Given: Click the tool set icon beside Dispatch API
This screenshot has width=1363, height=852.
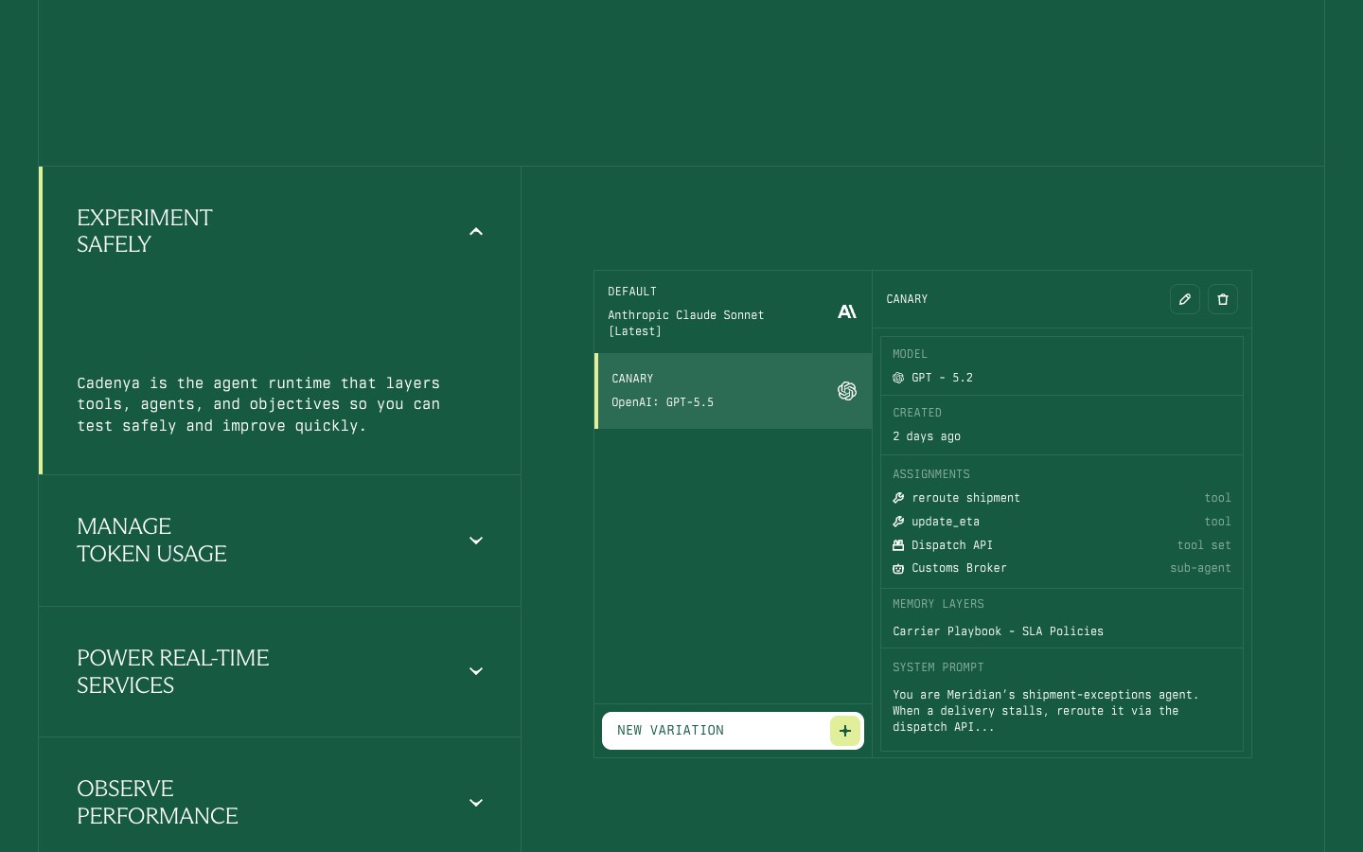Looking at the screenshot, I should click(898, 545).
